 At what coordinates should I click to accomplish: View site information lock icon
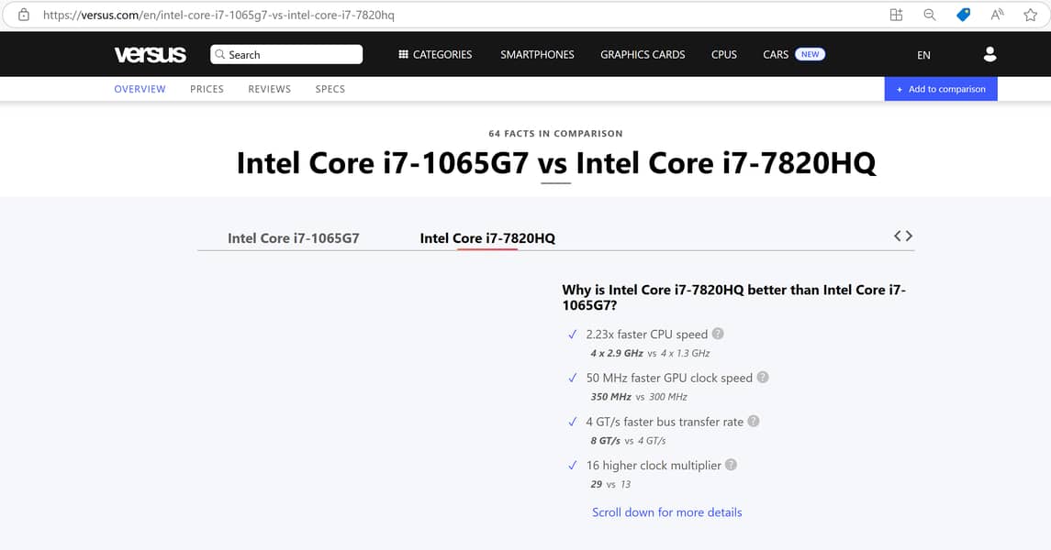coord(24,15)
